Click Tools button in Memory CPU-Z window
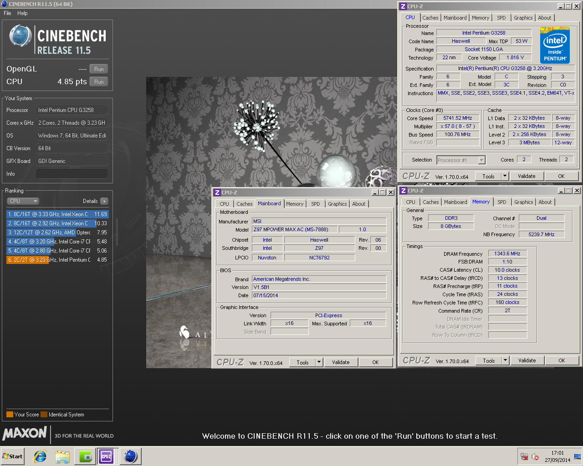The height and width of the screenshot is (466, 583). (489, 361)
